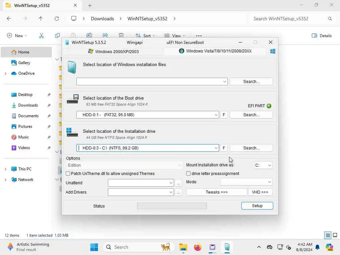Viewport: 340px width, 255px height.
Task: Switch Explorer to large thumbnails view
Action: point(335,235)
